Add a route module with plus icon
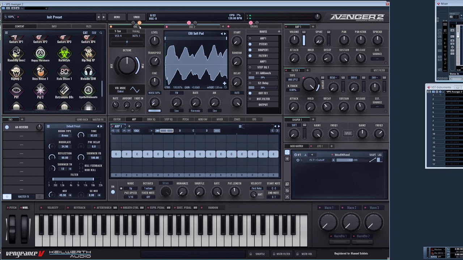Screen dimensions: 463x260 click(x=279, y=32)
